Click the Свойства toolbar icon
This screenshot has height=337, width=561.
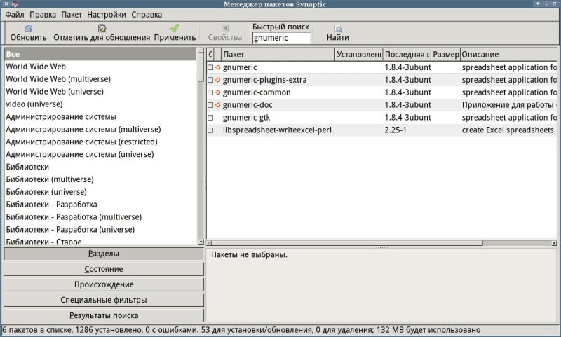pyautogui.click(x=225, y=28)
